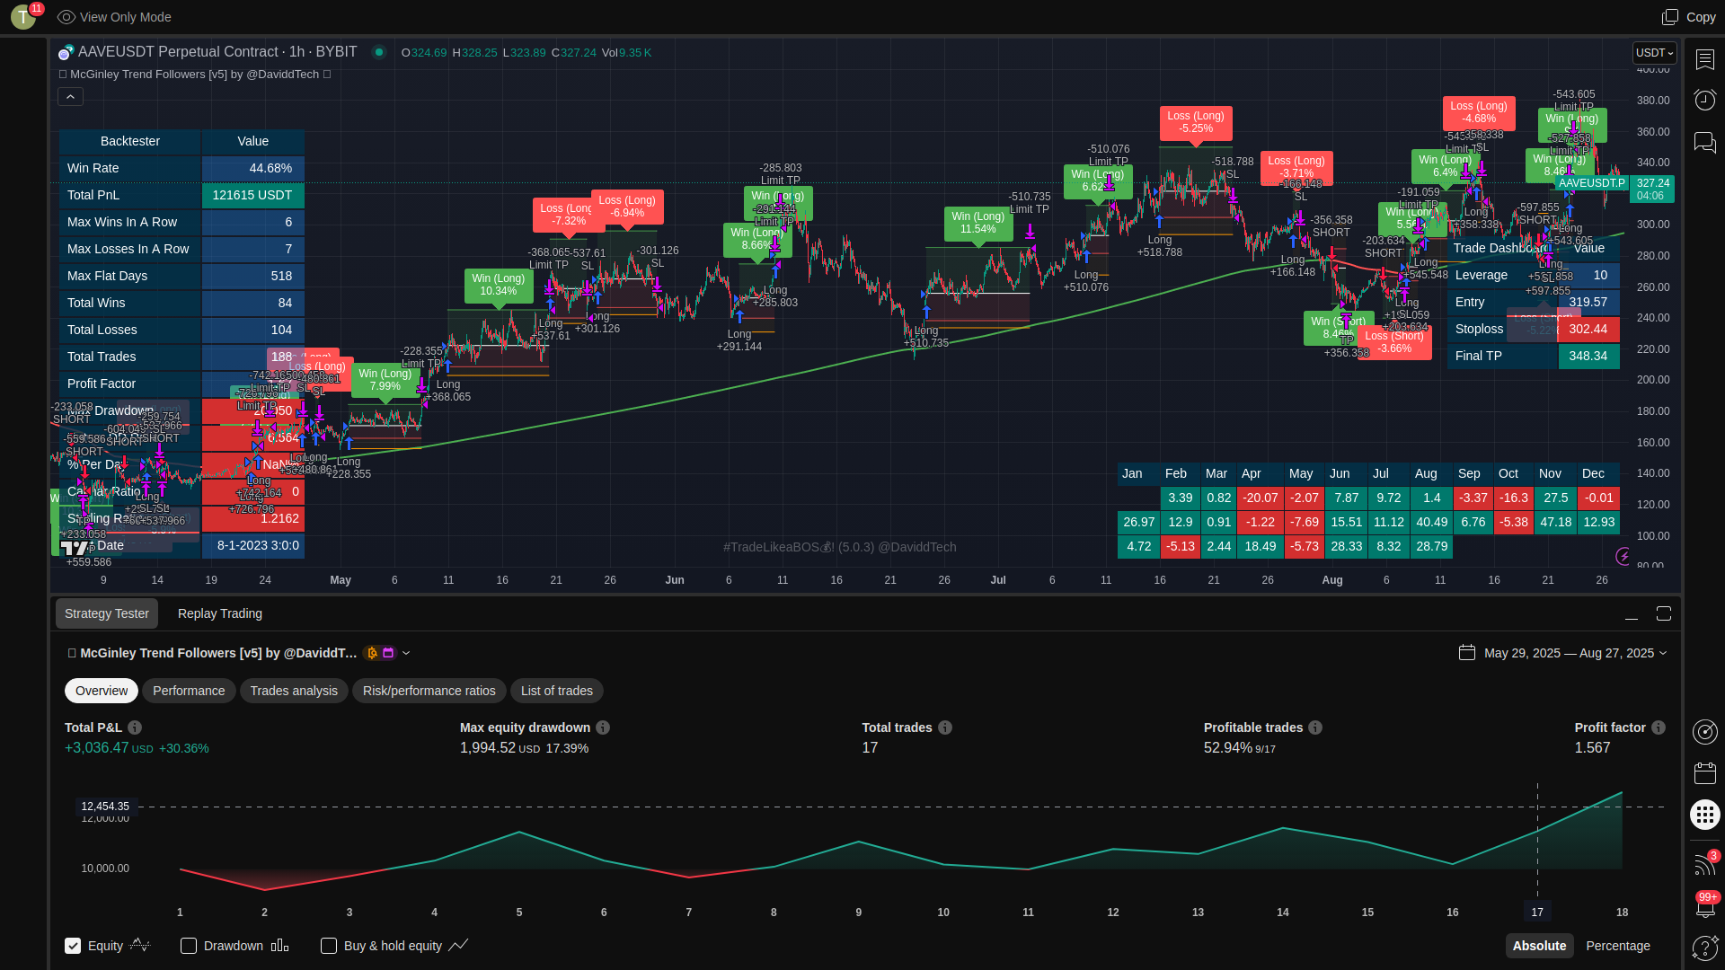Open the Replay Trading tab
This screenshot has width=1725, height=970.
tap(220, 613)
